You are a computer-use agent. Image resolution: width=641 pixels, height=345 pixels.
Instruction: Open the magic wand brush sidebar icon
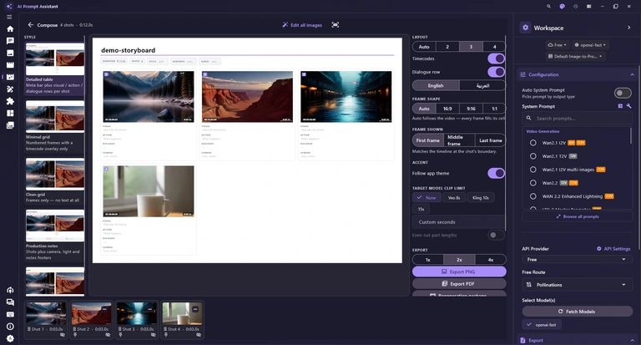point(10,89)
